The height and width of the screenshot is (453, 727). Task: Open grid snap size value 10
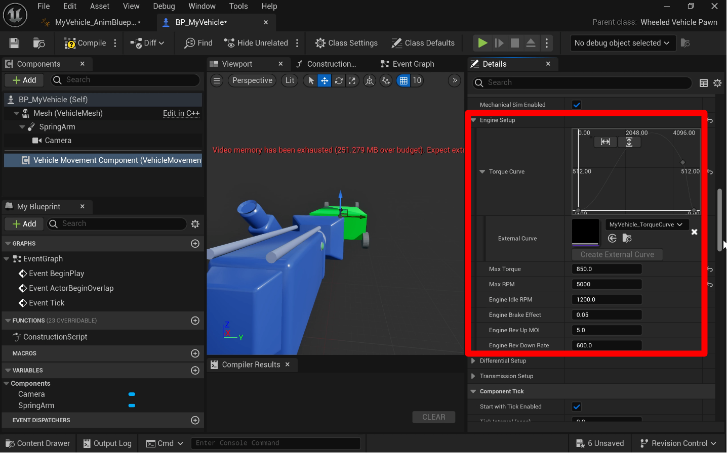[417, 80]
